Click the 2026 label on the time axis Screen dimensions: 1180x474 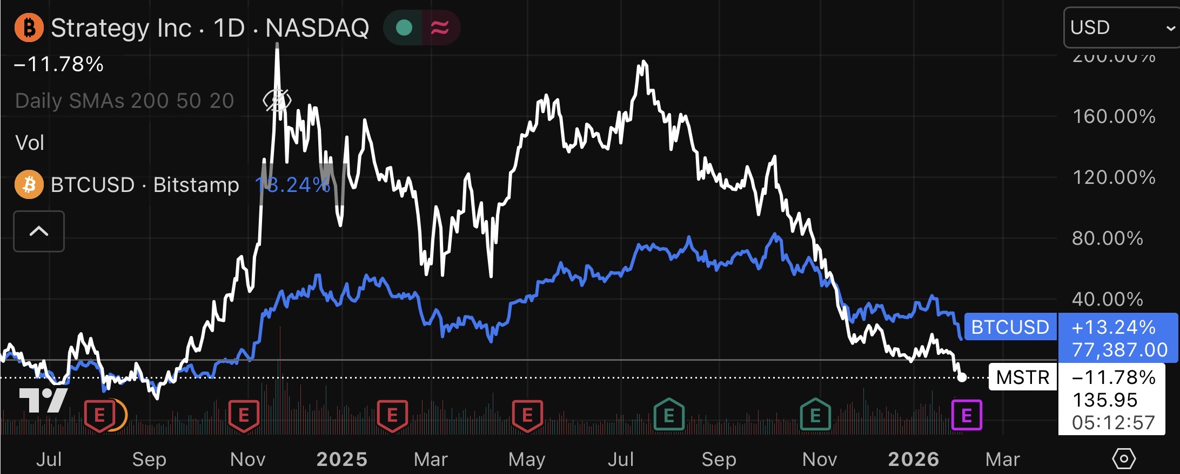(x=914, y=459)
